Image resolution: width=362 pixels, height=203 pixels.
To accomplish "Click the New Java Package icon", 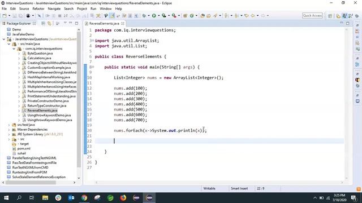I will [185, 16].
